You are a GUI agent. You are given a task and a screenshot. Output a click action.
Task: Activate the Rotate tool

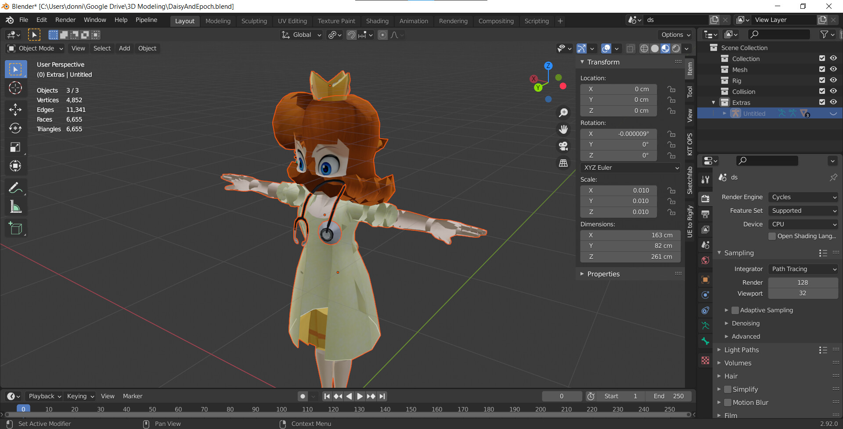tap(15, 128)
